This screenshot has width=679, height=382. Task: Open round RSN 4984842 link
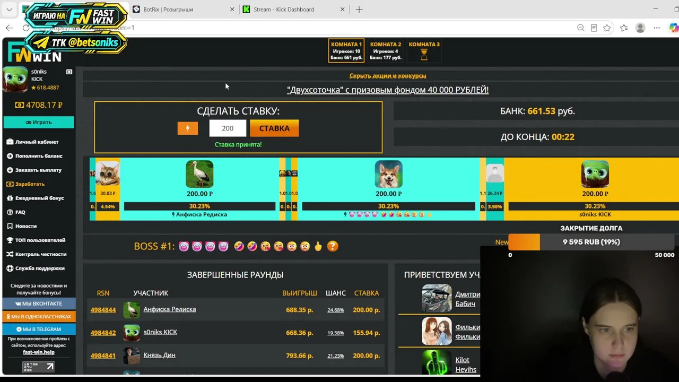pyautogui.click(x=103, y=333)
